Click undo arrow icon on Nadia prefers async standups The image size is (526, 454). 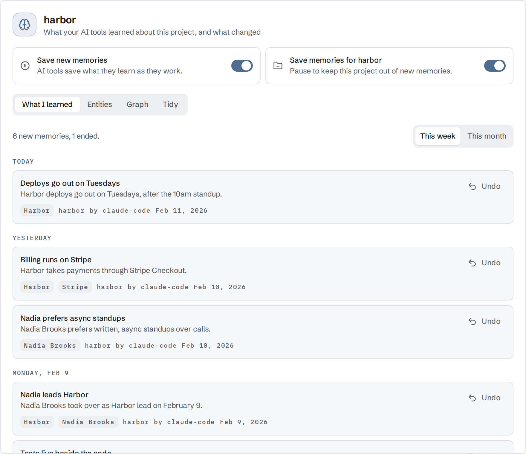[x=472, y=321]
